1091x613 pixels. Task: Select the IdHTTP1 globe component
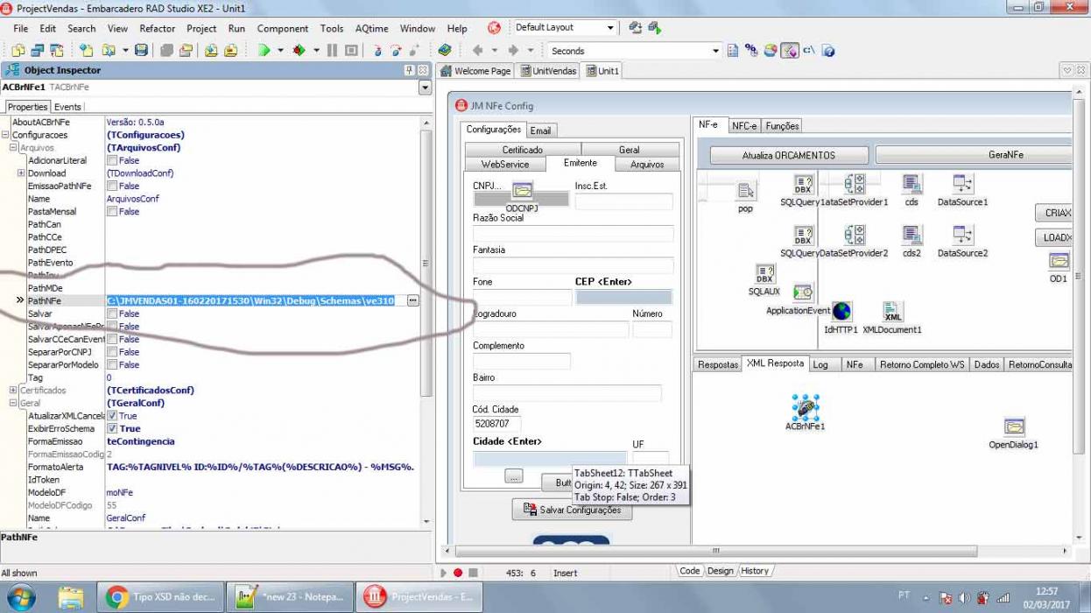(841, 312)
